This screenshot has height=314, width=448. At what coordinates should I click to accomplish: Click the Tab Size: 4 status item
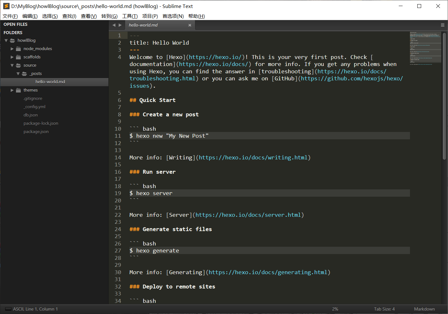[384, 309]
